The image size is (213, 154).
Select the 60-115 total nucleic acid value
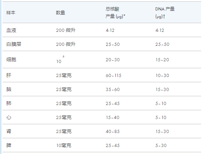(113, 76)
